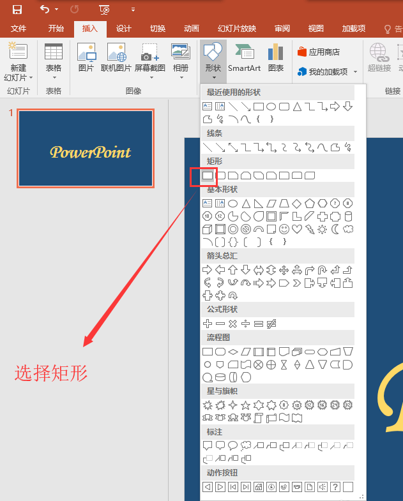Image resolution: width=403 pixels, height=501 pixels.
Task: Click the 超链接 button
Action: [x=379, y=57]
